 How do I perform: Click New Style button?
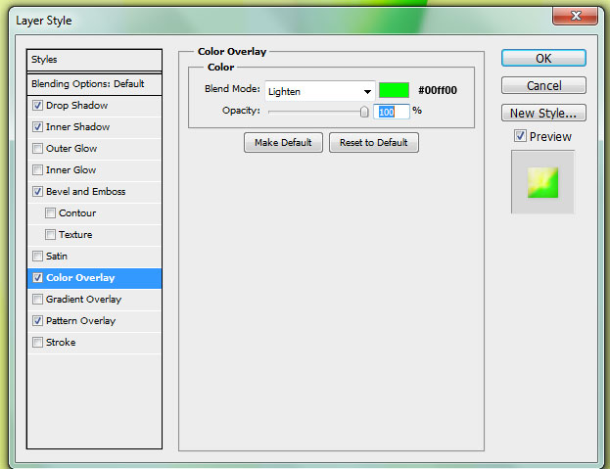[x=543, y=114]
